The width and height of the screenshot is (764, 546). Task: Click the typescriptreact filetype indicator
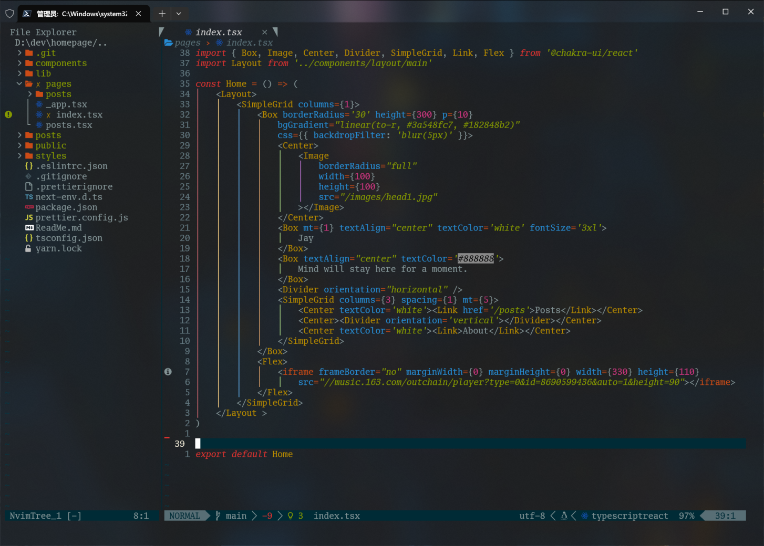point(630,516)
